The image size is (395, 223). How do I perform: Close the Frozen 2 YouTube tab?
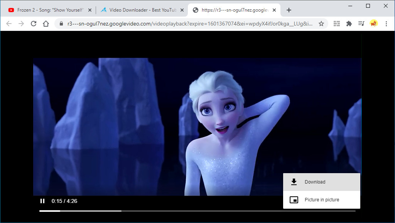pyautogui.click(x=90, y=10)
